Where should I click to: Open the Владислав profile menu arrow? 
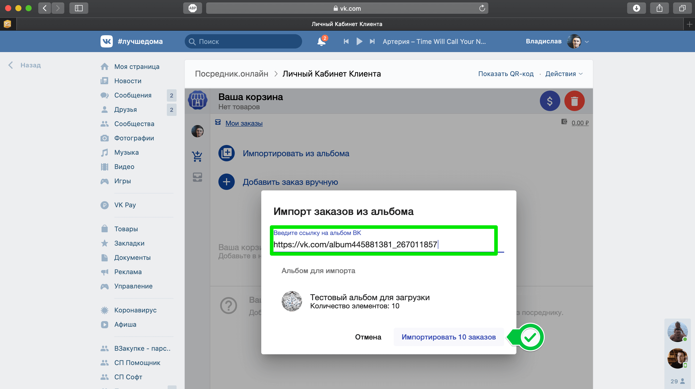[587, 42]
